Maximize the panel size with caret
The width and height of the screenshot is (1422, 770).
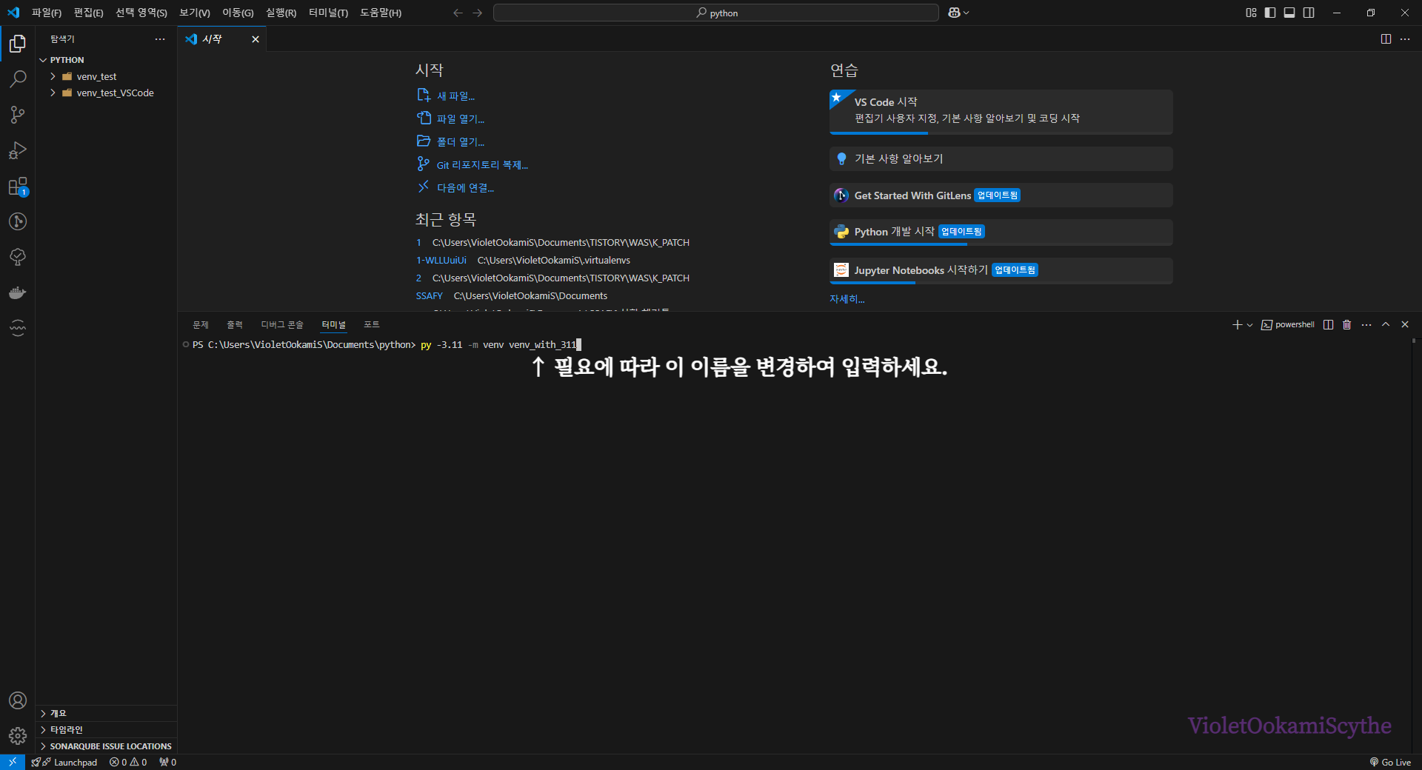[x=1386, y=324]
